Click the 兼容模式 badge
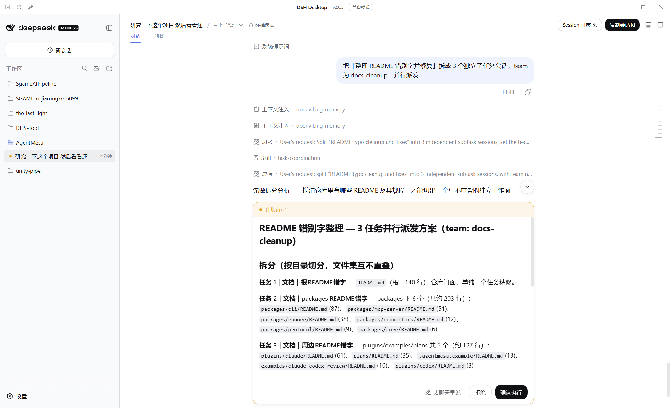 click(x=361, y=7)
